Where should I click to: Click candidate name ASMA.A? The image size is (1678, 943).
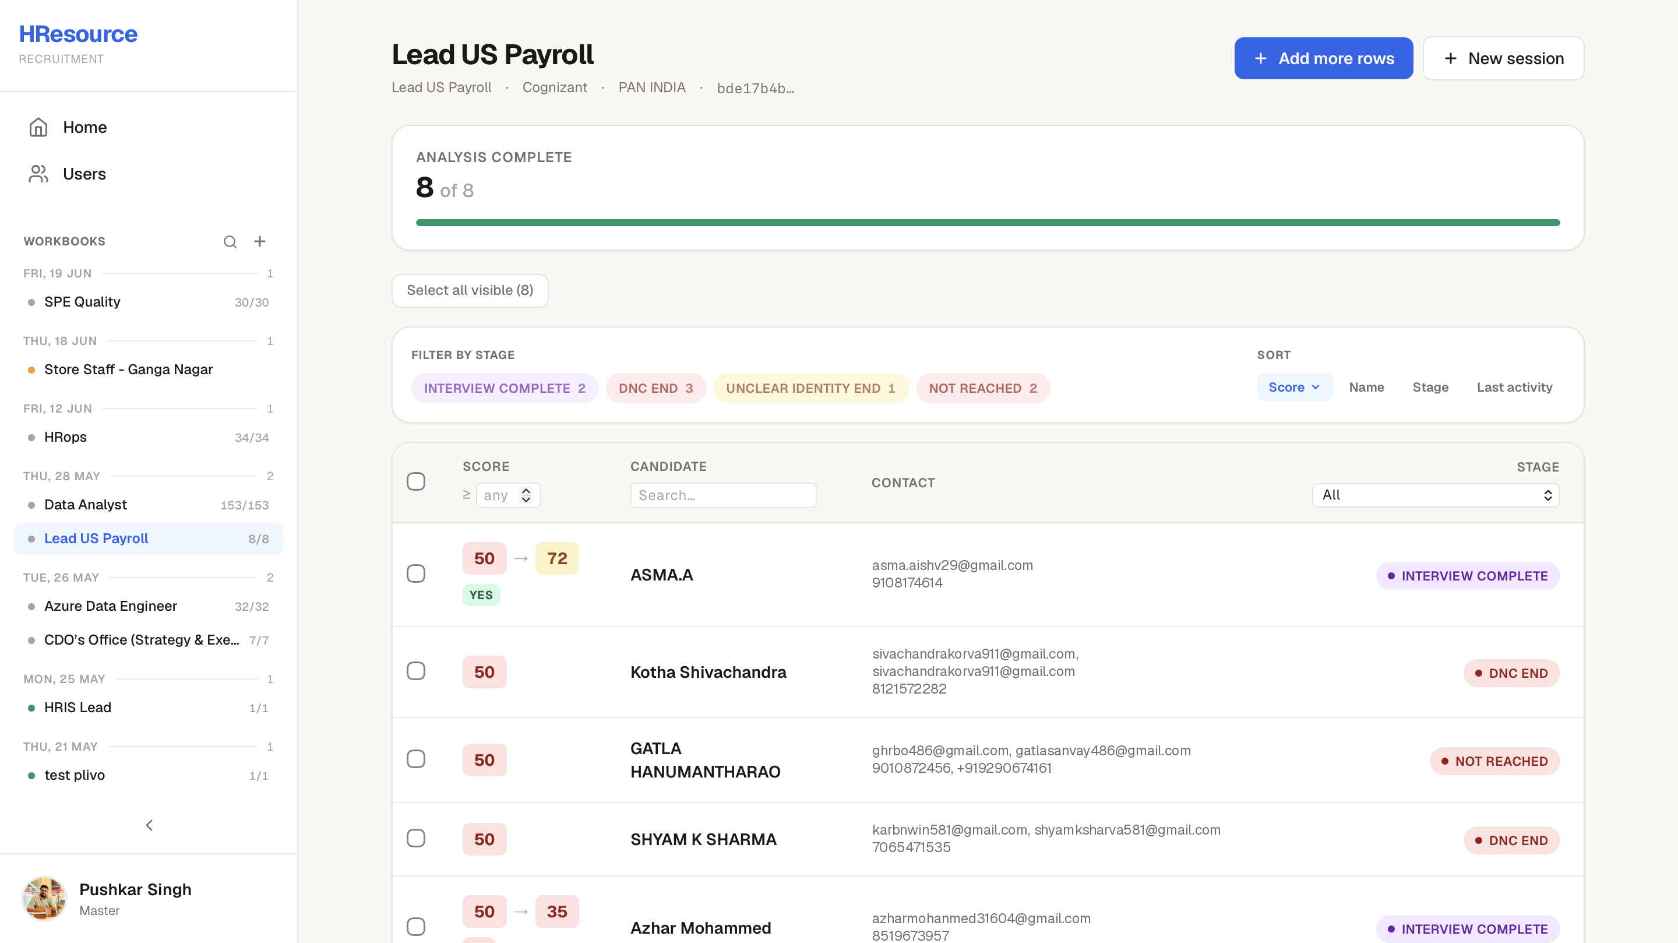tap(661, 575)
